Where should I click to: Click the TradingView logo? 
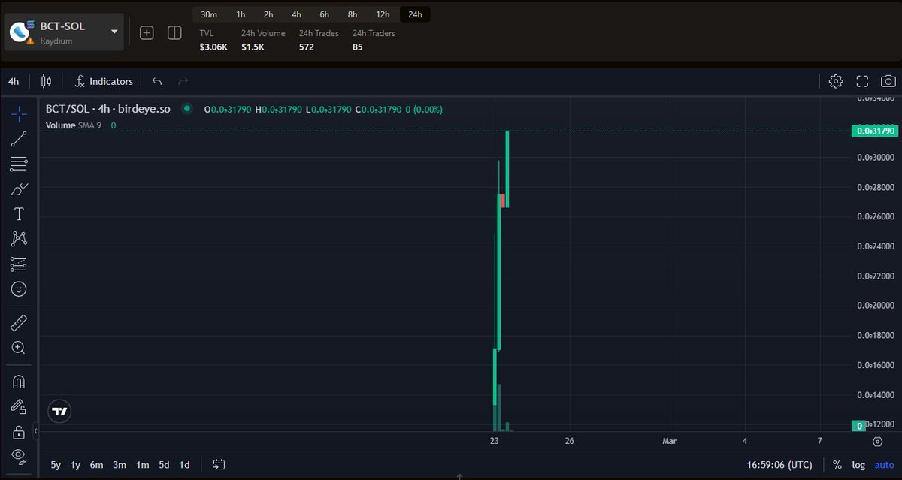tap(59, 411)
